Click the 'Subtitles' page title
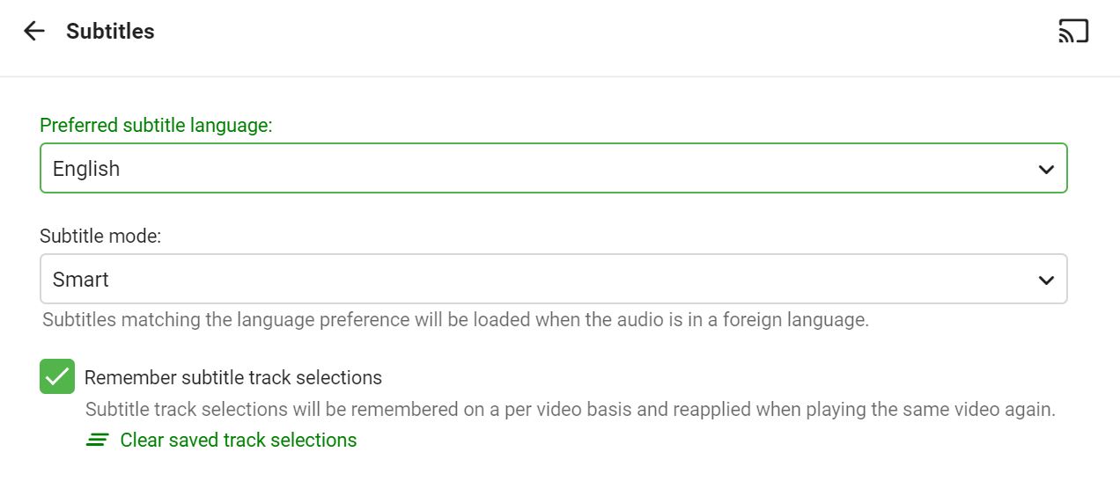Image resolution: width=1120 pixels, height=481 pixels. click(x=110, y=32)
